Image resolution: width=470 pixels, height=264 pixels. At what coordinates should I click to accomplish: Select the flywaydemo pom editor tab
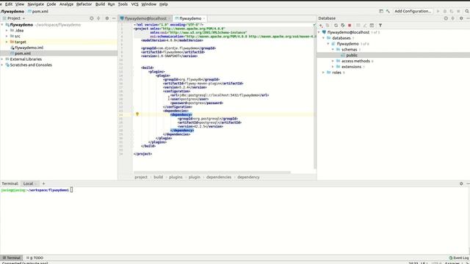190,18
